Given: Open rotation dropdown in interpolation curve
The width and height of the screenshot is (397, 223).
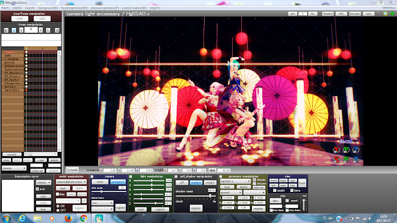Looking at the screenshot, I should pyautogui.click(x=43, y=182).
